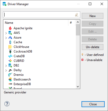This screenshot has width=108, height=111.
Task: Click the New driver button
Action: 93,16
